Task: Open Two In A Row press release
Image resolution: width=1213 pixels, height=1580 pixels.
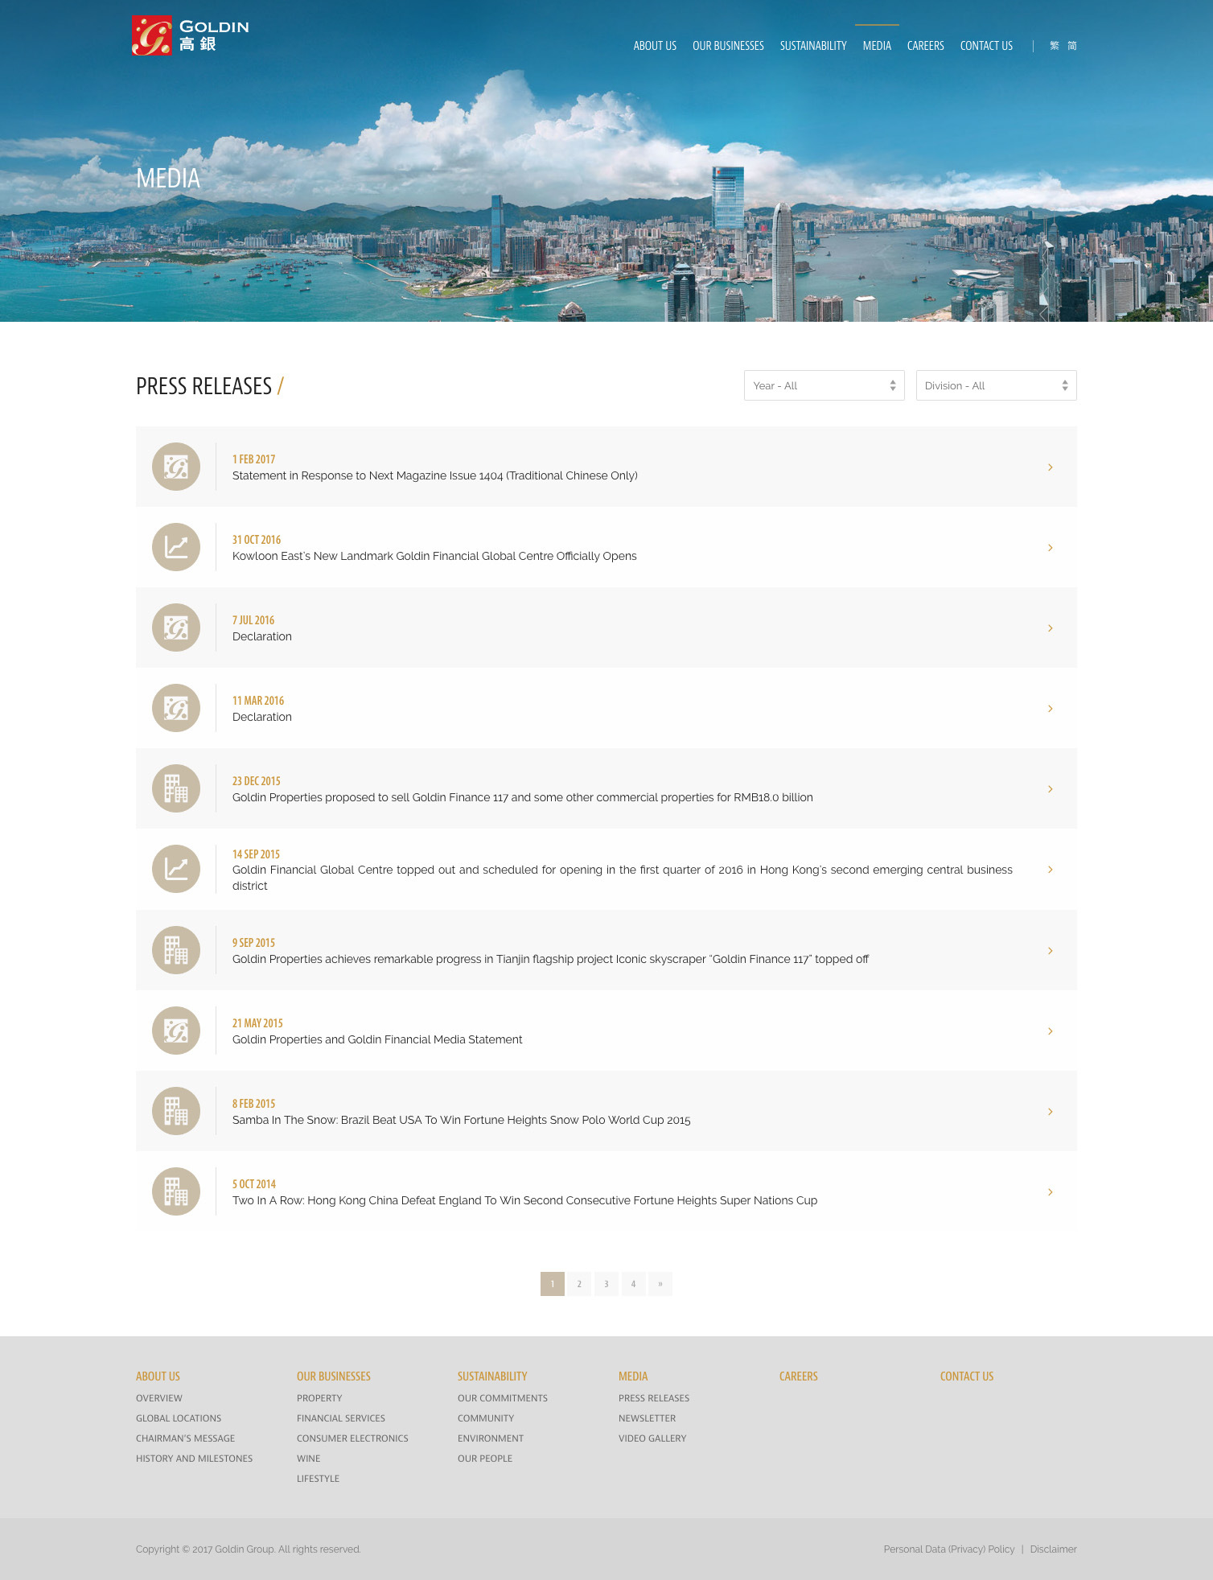Action: [524, 1200]
